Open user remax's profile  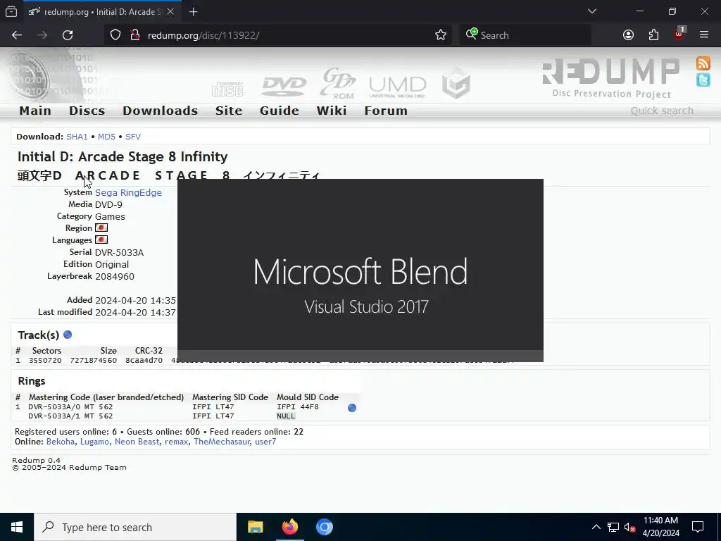(176, 442)
